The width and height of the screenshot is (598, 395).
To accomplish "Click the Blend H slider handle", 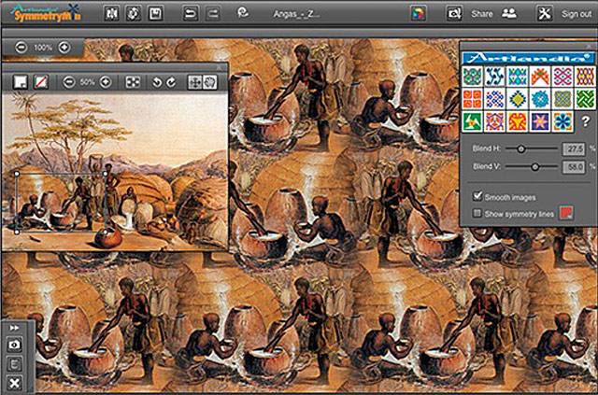I will pyautogui.click(x=521, y=149).
